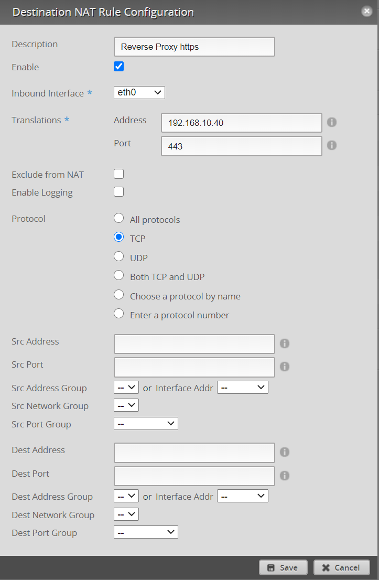Click info icon next to Src Address

(x=285, y=343)
